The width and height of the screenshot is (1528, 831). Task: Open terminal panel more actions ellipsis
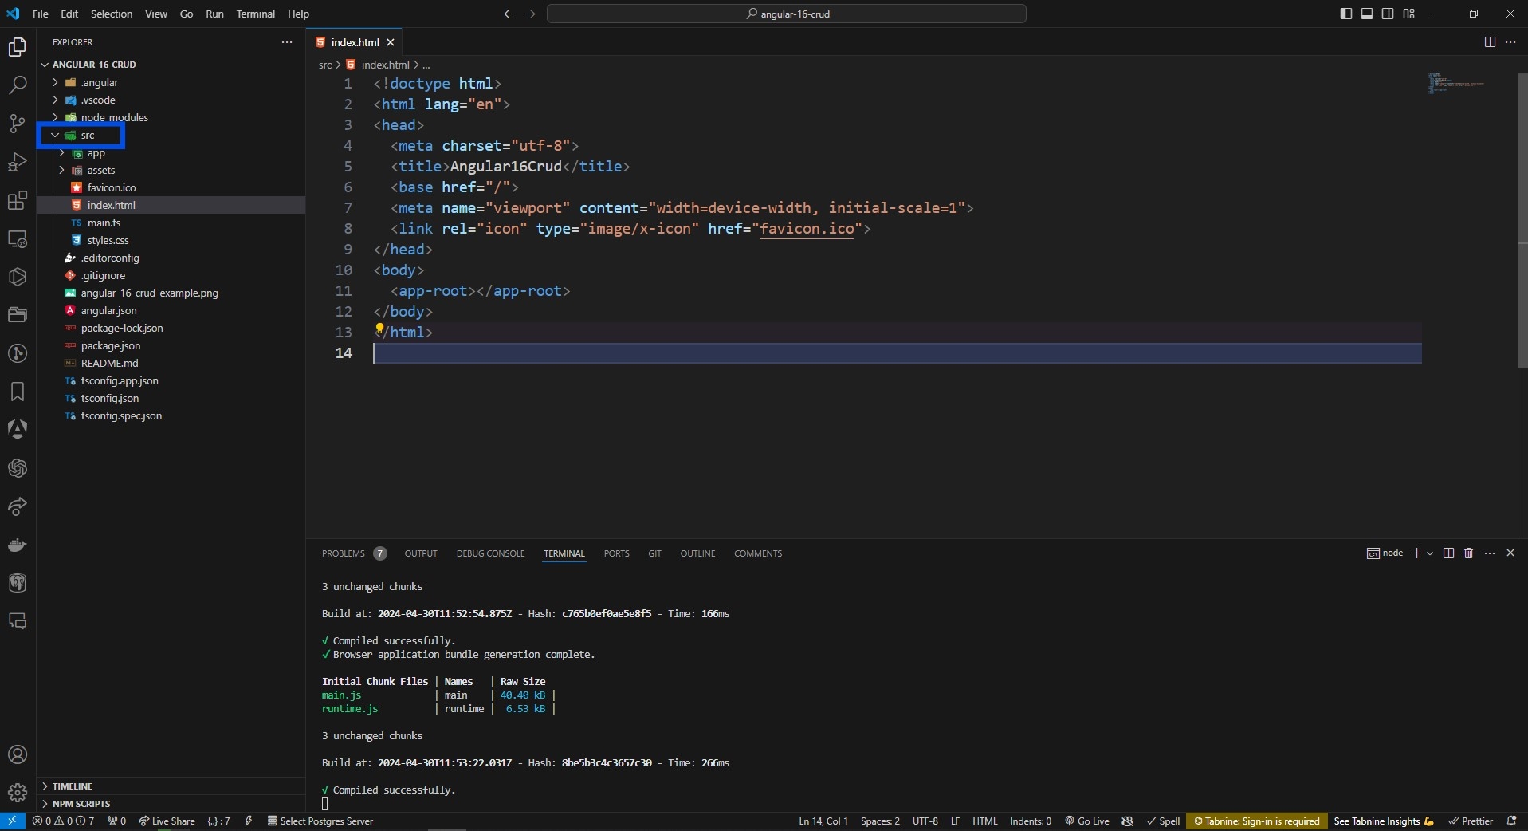point(1490,553)
